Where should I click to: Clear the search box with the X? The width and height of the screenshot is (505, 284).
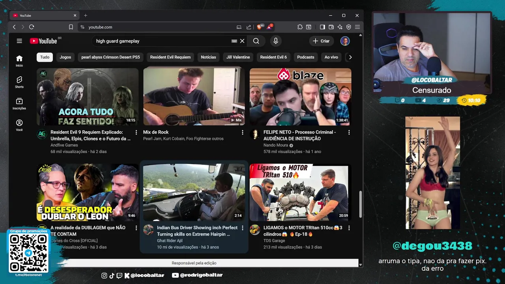click(x=242, y=41)
